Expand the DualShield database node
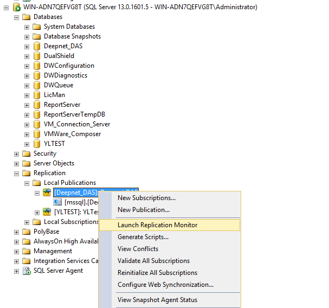This screenshot has height=308, width=329. pyautogui.click(x=27, y=56)
